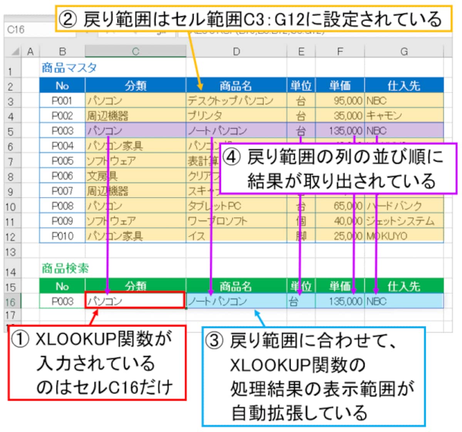The image size is (462, 432).
Task: Select the 25,000 price cell
Action: pos(340,236)
